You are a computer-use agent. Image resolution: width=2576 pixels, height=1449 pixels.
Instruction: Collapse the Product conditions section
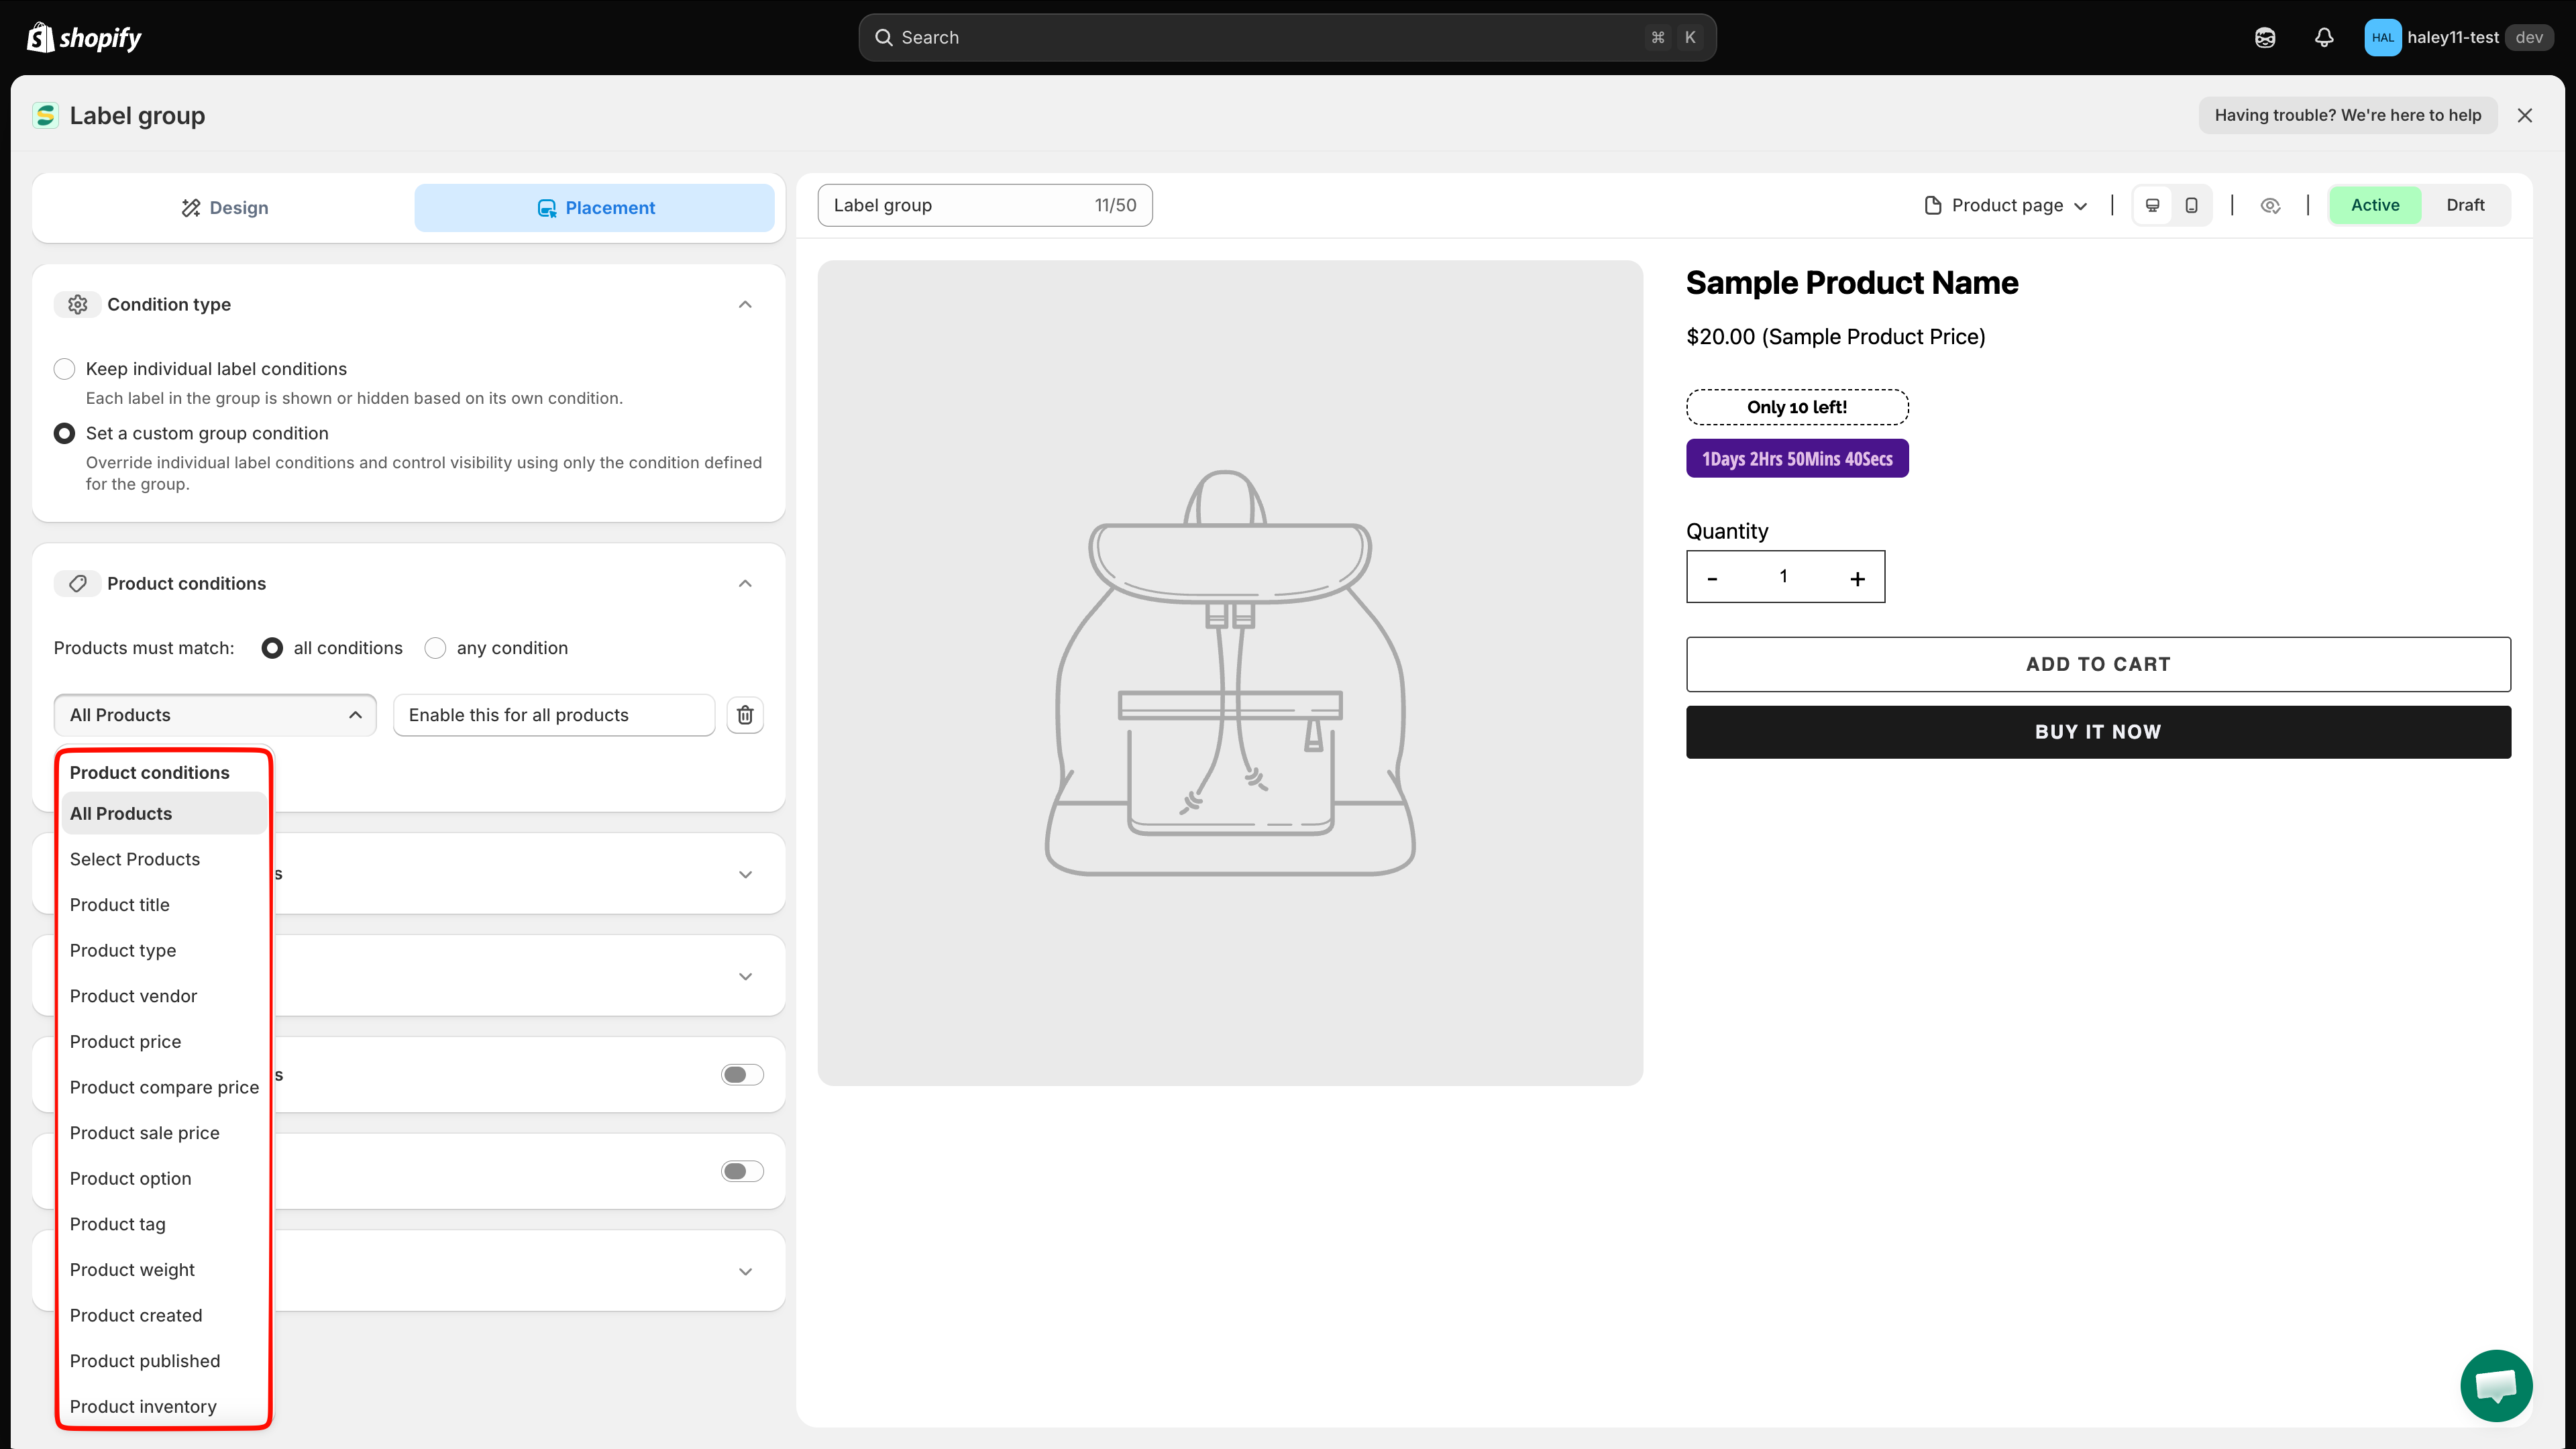click(745, 583)
